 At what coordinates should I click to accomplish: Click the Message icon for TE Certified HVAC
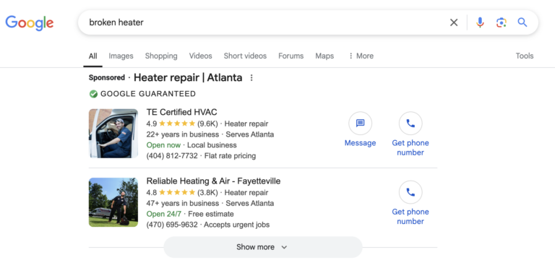[x=360, y=124]
